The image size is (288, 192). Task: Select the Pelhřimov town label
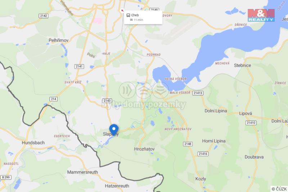pos(58,40)
